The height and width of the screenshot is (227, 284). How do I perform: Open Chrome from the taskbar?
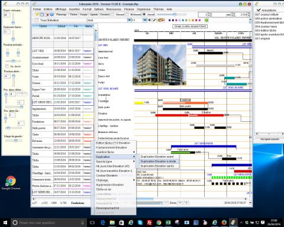click(159, 223)
